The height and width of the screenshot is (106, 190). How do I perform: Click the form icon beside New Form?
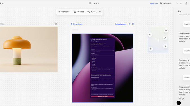coord(71,24)
